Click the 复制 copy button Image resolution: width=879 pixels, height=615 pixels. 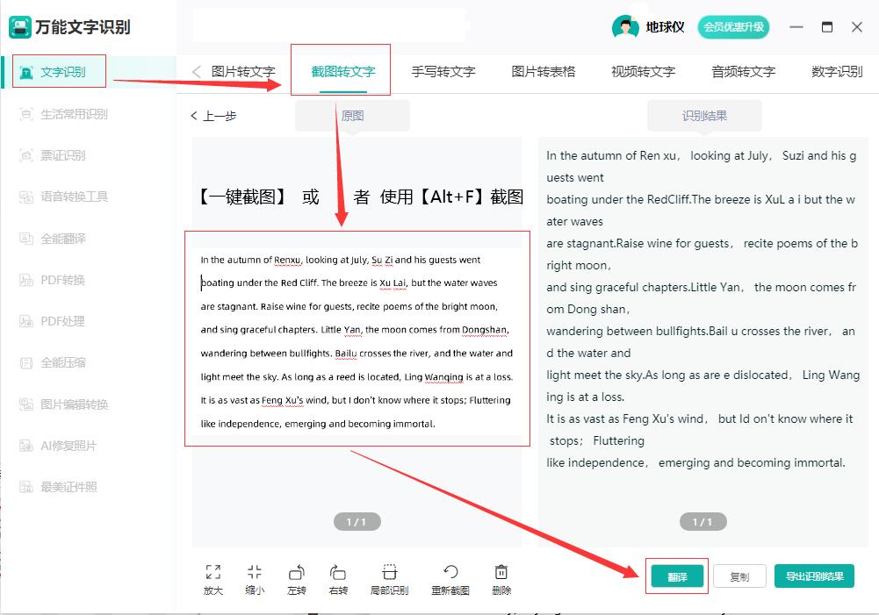(740, 576)
